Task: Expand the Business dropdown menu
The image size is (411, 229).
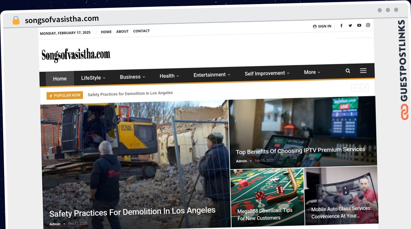Action: tap(133, 77)
